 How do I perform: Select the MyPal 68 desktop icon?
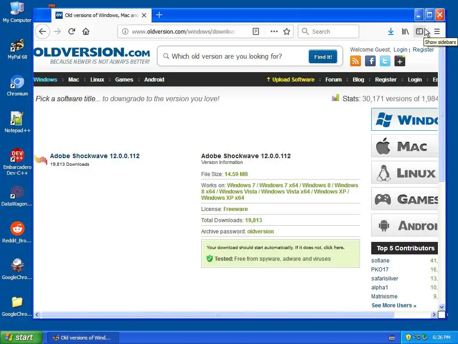tap(17, 49)
